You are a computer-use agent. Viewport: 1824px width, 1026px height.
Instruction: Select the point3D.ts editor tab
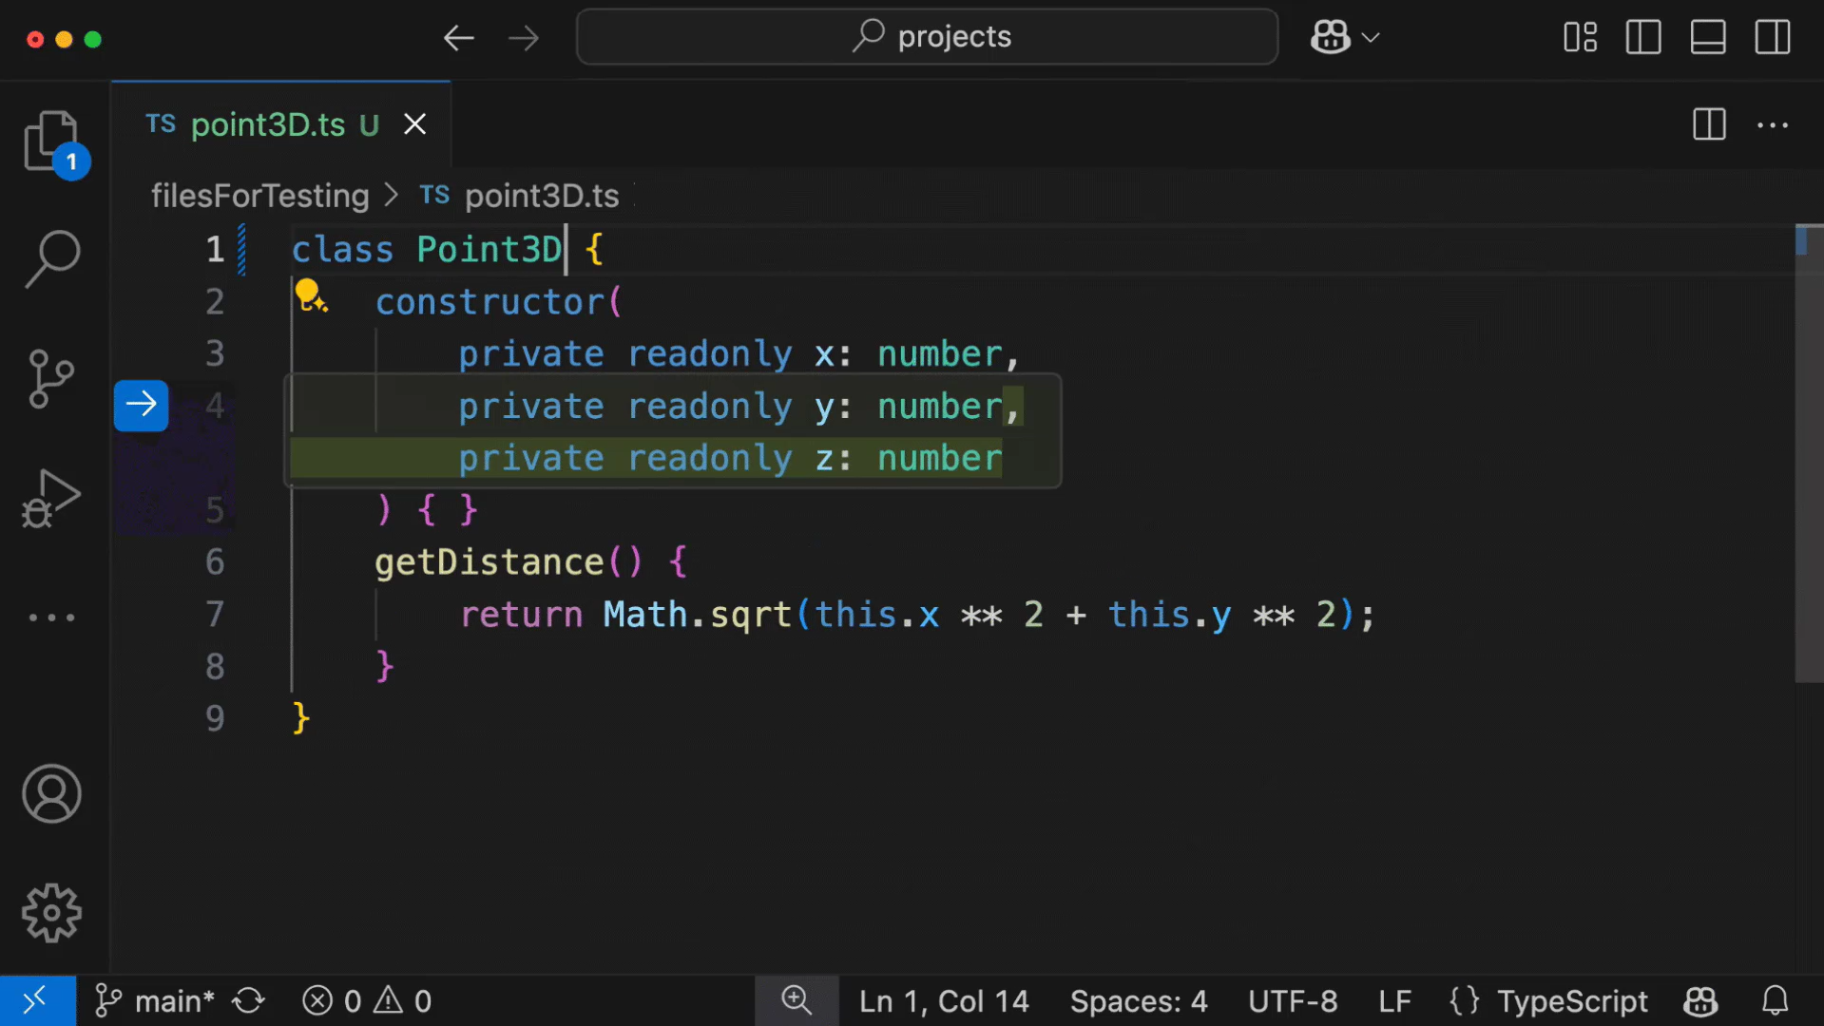268,124
